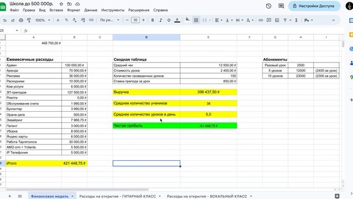Print the spreadsheet
The image size is (353, 199).
coord(21,20)
